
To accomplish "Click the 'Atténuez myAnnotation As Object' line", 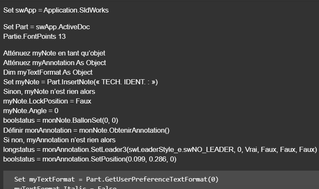I will tap(54, 63).
